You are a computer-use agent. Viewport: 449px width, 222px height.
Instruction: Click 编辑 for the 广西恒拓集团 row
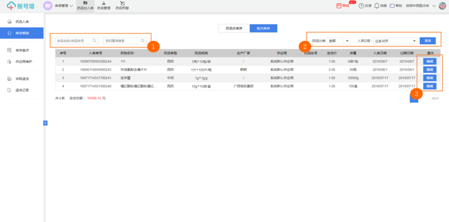click(429, 86)
